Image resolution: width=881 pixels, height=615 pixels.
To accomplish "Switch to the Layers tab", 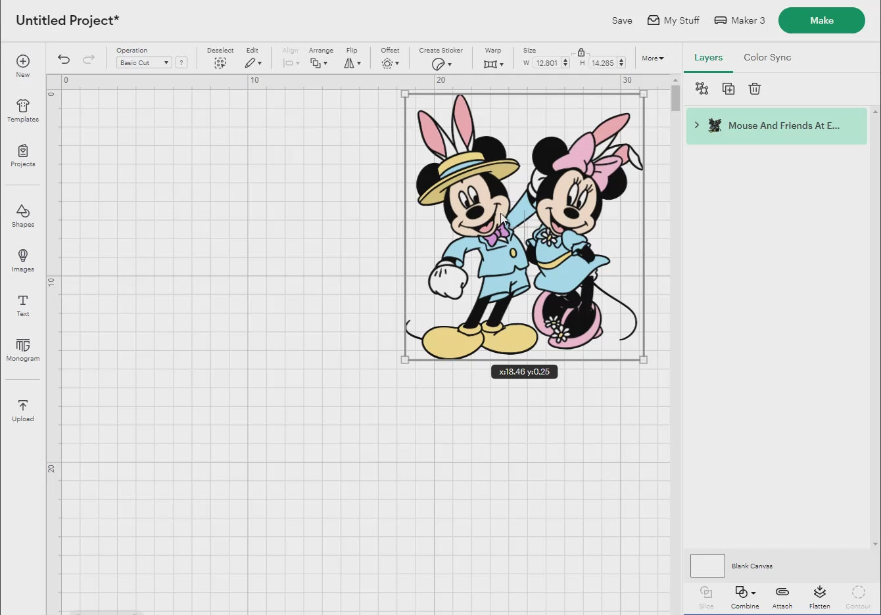I will click(x=708, y=57).
